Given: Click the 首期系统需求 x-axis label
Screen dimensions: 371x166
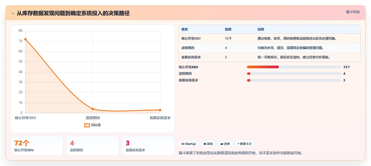Looking at the screenshot, I should coord(160,118).
